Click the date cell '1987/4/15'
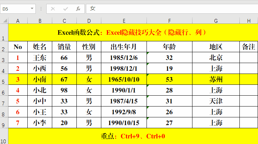This screenshot has width=258, height=144. (x=124, y=101)
